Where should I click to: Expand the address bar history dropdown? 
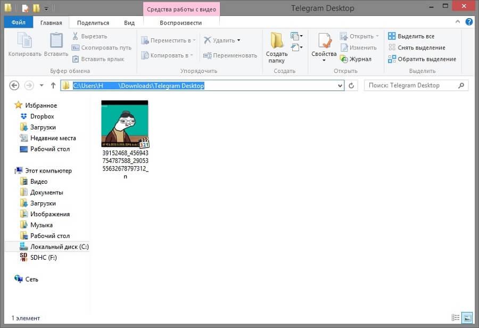340,85
